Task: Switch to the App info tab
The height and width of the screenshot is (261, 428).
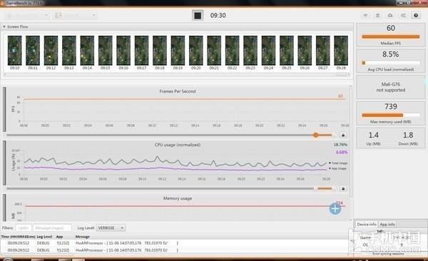Action: (x=387, y=224)
